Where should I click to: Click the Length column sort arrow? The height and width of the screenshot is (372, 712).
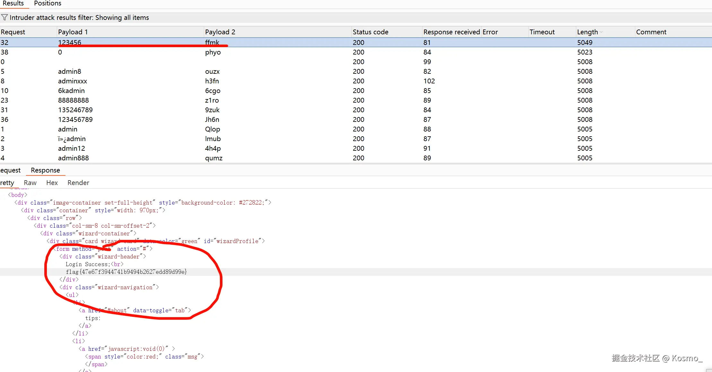601,32
